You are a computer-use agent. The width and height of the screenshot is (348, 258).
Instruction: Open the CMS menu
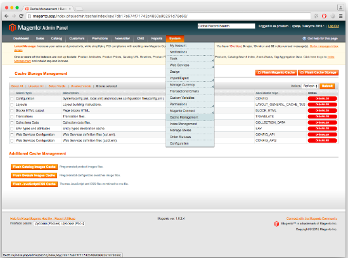141,39
